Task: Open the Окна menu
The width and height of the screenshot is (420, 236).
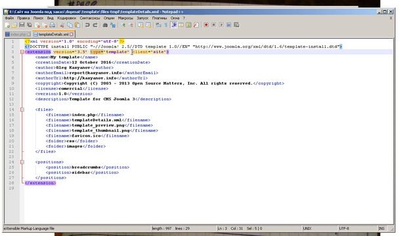Action: click(175, 18)
